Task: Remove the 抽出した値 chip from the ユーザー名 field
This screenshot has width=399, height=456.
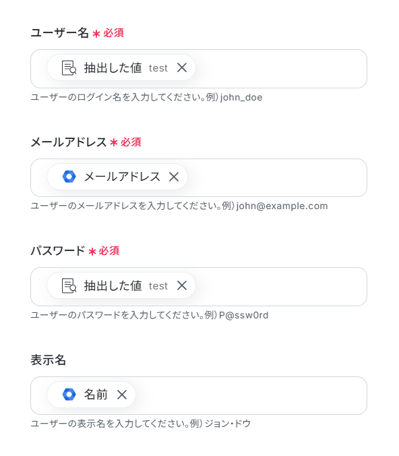Action: point(182,67)
